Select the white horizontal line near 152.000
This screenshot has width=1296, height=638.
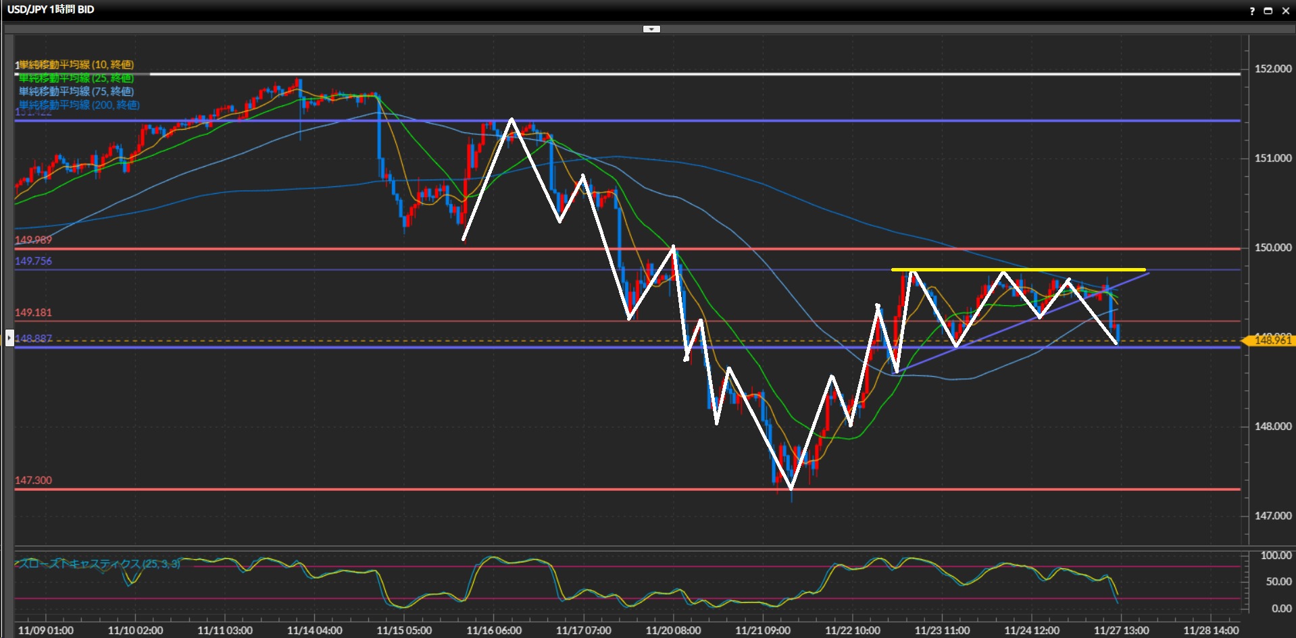point(676,74)
